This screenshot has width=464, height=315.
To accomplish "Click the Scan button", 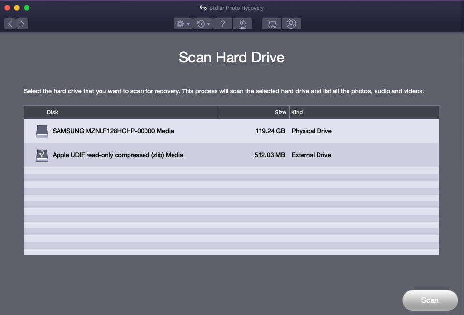I will point(430,300).
